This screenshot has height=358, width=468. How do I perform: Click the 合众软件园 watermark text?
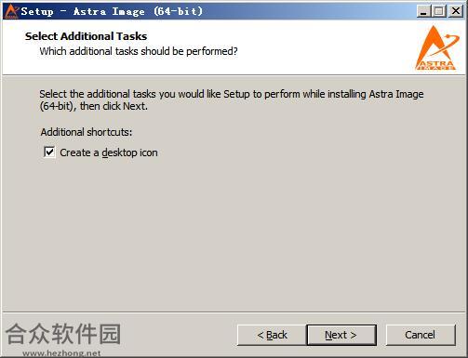pyautogui.click(x=63, y=334)
